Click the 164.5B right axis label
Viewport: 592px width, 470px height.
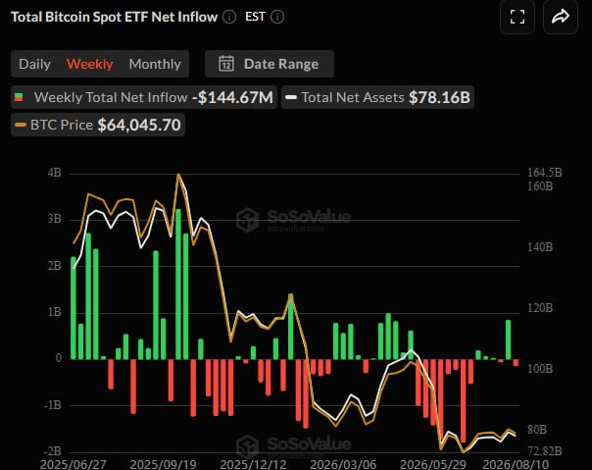tap(544, 173)
